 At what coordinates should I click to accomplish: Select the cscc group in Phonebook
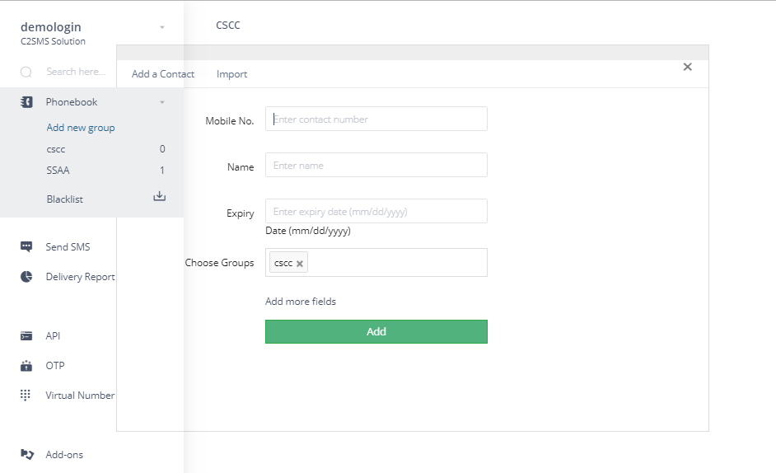[56, 149]
